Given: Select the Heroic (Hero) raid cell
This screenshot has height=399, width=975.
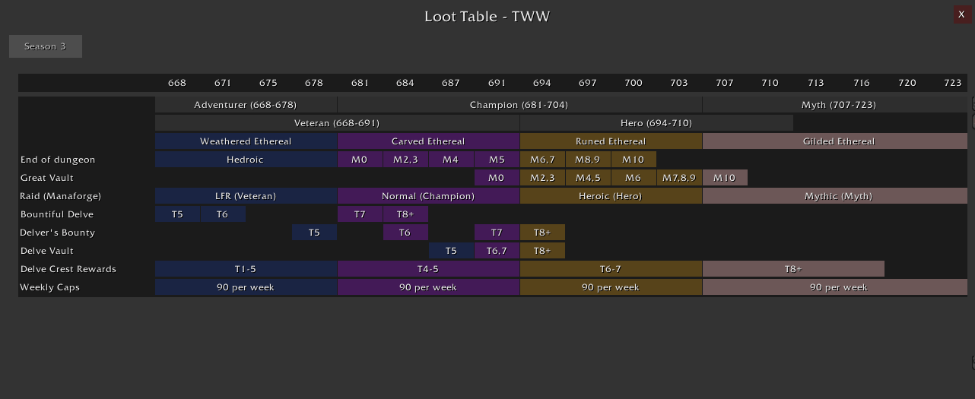Looking at the screenshot, I should (x=611, y=196).
